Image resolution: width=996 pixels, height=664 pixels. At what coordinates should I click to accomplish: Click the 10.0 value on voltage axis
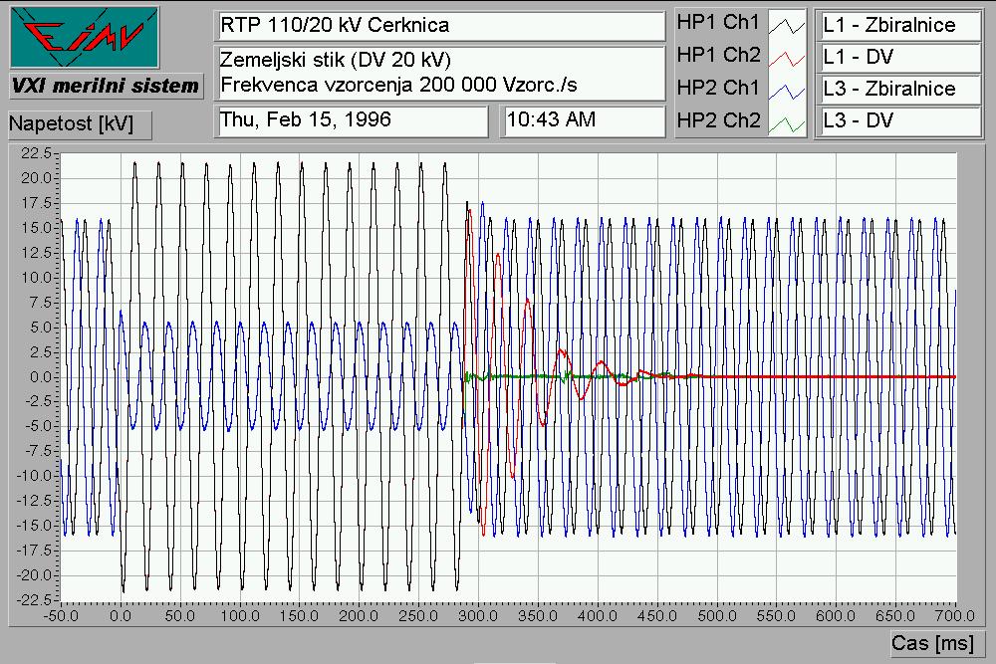(x=36, y=278)
